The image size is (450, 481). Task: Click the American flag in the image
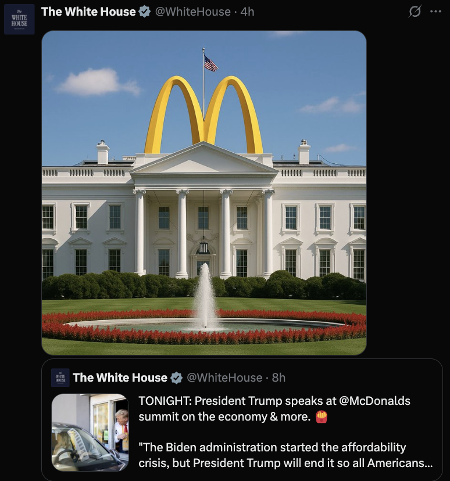(x=211, y=63)
